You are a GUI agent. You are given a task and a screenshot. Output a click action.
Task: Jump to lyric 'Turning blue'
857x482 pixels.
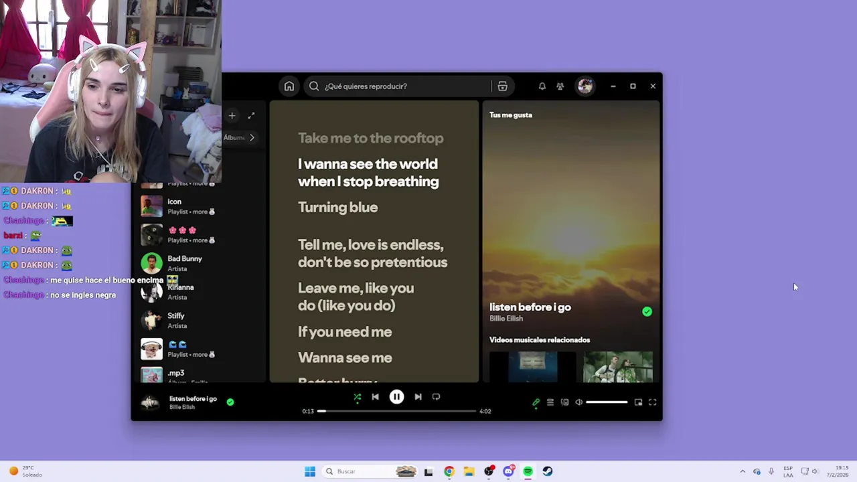pyautogui.click(x=337, y=208)
